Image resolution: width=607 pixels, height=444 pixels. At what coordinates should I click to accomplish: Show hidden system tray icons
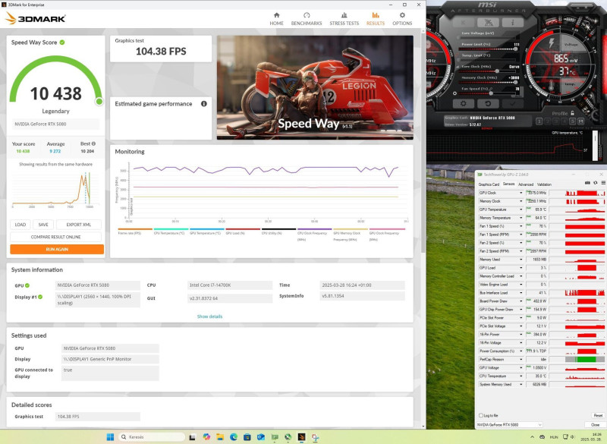[533, 437]
